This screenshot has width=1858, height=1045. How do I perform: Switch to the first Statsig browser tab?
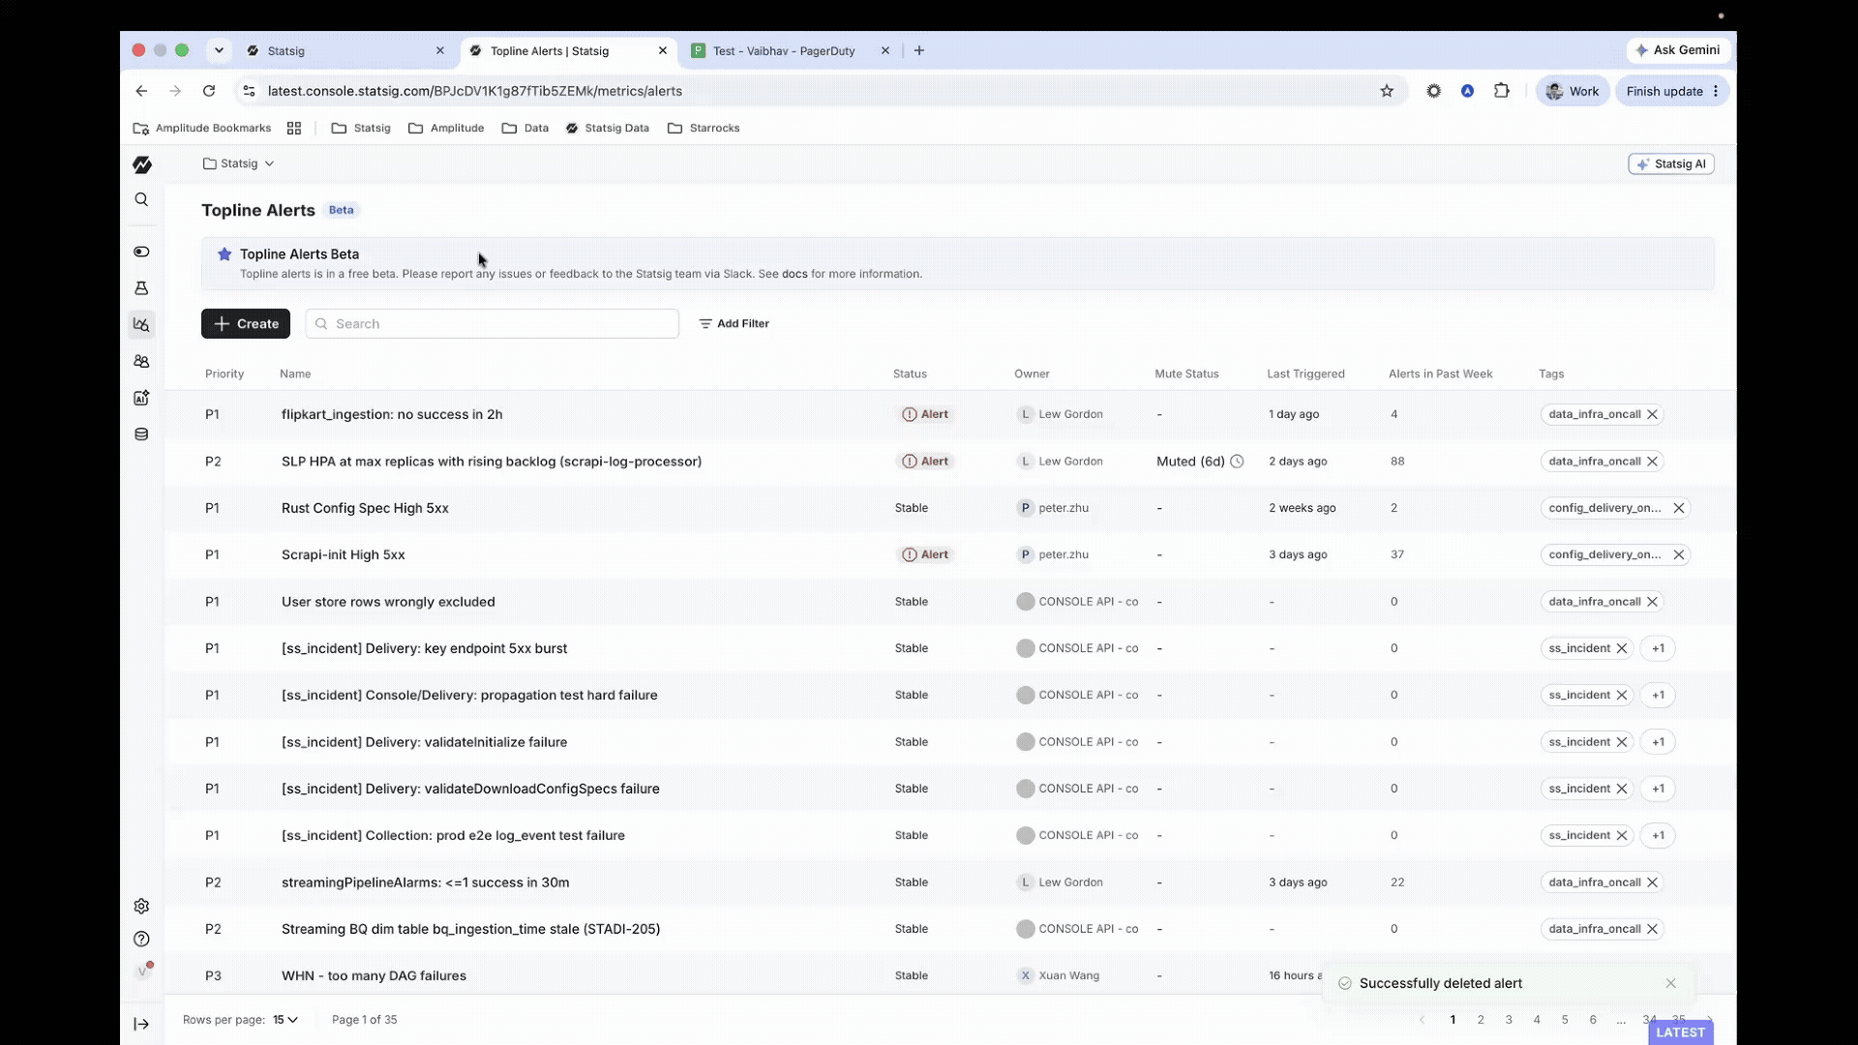click(x=344, y=50)
